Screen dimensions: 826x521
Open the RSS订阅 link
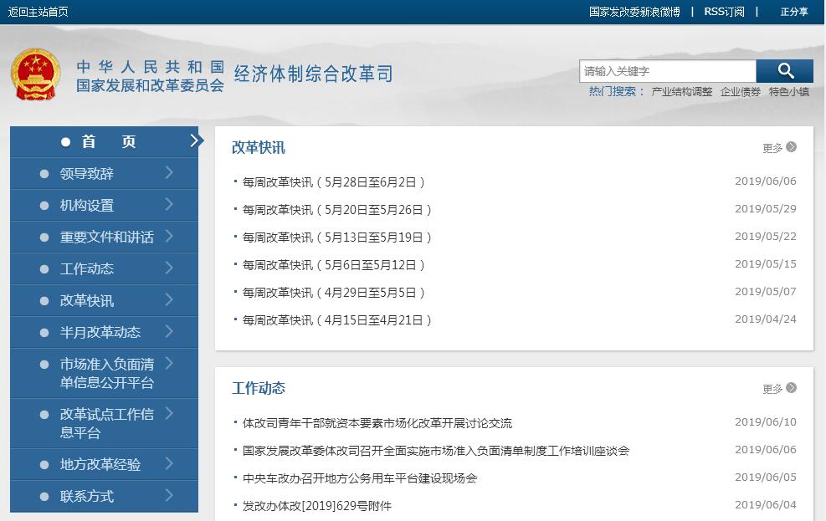[723, 12]
